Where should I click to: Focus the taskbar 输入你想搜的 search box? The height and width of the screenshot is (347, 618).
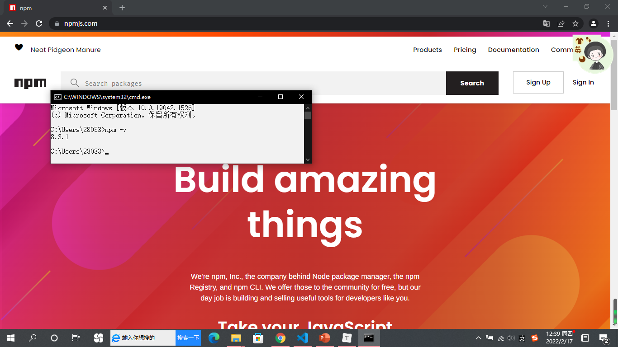[x=143, y=338]
